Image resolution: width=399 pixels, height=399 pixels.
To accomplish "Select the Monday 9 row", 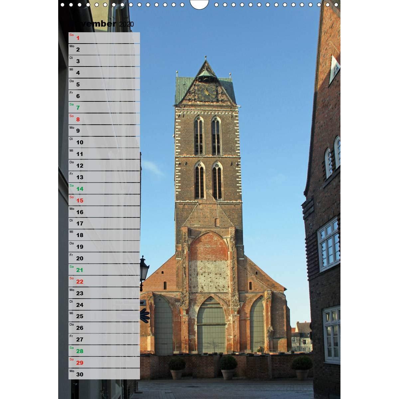I will click(104, 131).
